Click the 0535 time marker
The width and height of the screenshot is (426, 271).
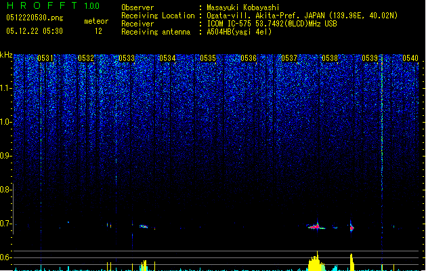(x=208, y=58)
